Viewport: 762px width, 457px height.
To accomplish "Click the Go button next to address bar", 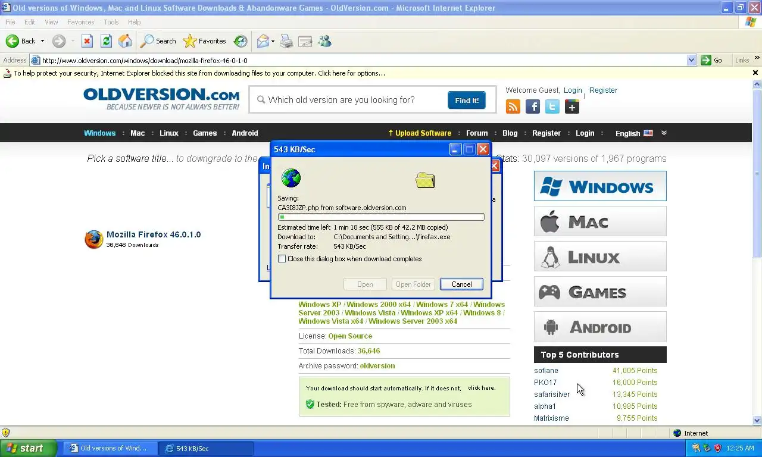I will [713, 60].
